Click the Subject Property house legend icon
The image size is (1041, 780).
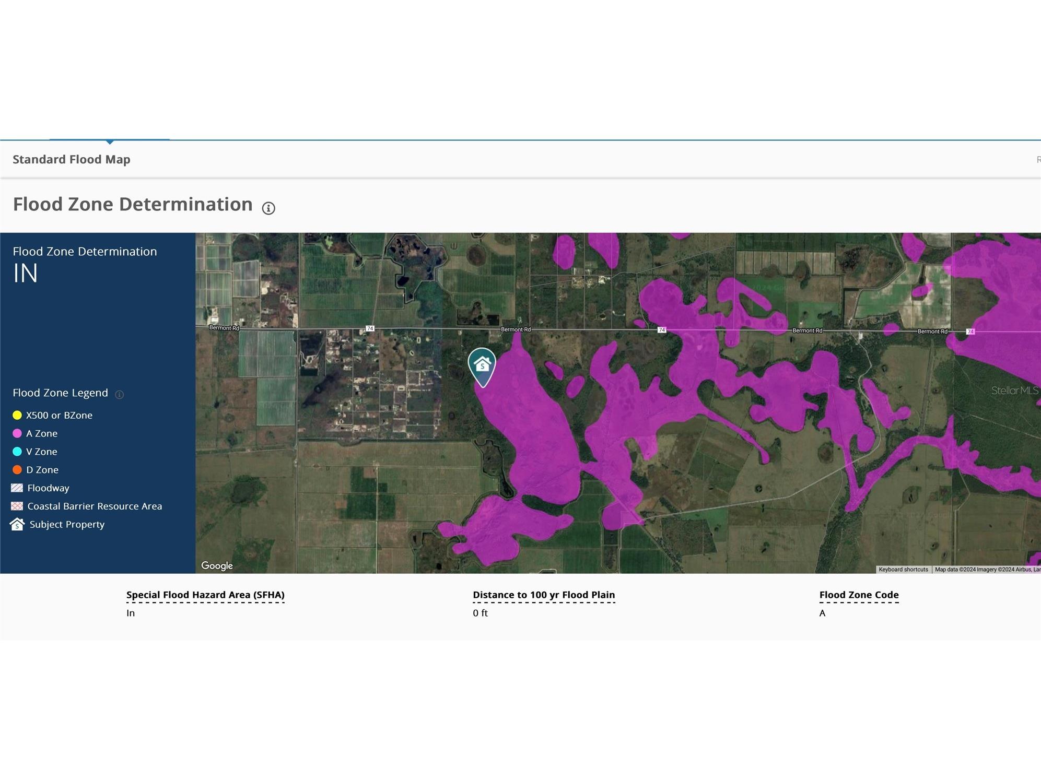pos(17,524)
